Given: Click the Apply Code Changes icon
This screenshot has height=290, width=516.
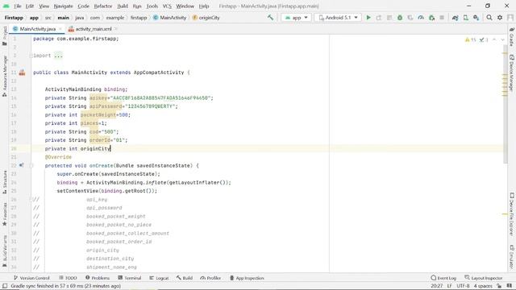Looking at the screenshot, I should [x=389, y=18].
